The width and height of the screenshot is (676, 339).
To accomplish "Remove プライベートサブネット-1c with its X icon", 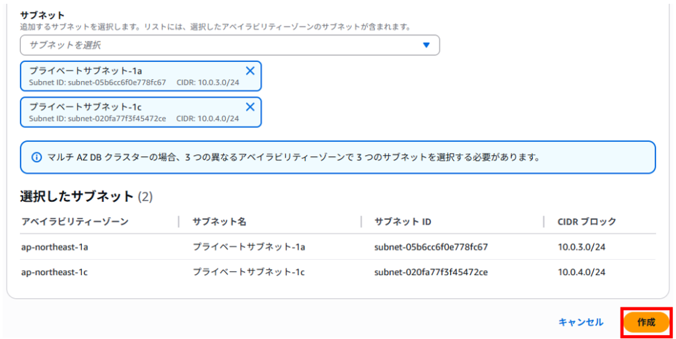I will coord(250,107).
